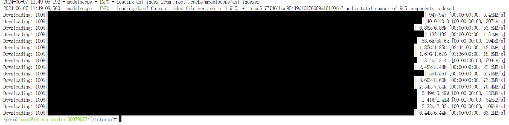Click the 551/551 progress count

(x=438, y=74)
